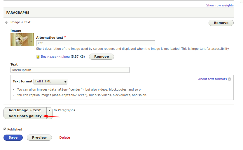Open the help icon beside About text formats
Screen dimensions: 243x150
coord(230,79)
